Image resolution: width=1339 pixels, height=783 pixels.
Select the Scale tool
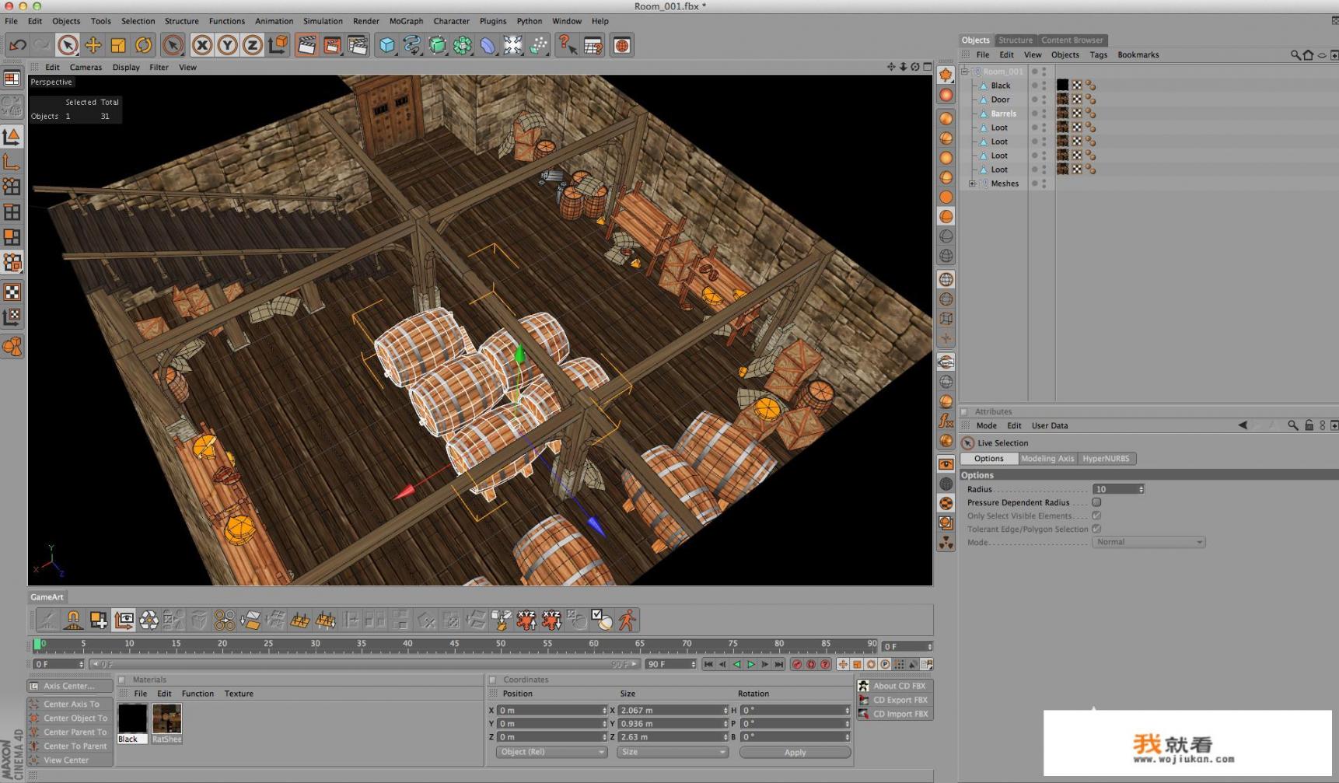(x=118, y=45)
